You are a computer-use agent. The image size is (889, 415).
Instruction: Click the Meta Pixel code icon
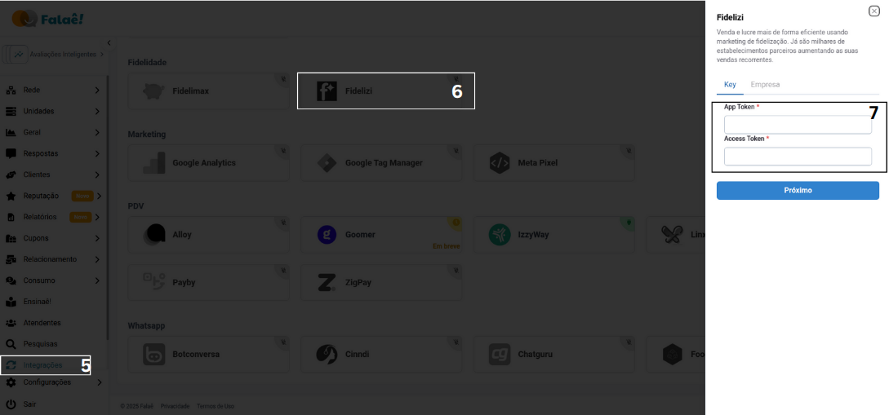click(x=500, y=163)
